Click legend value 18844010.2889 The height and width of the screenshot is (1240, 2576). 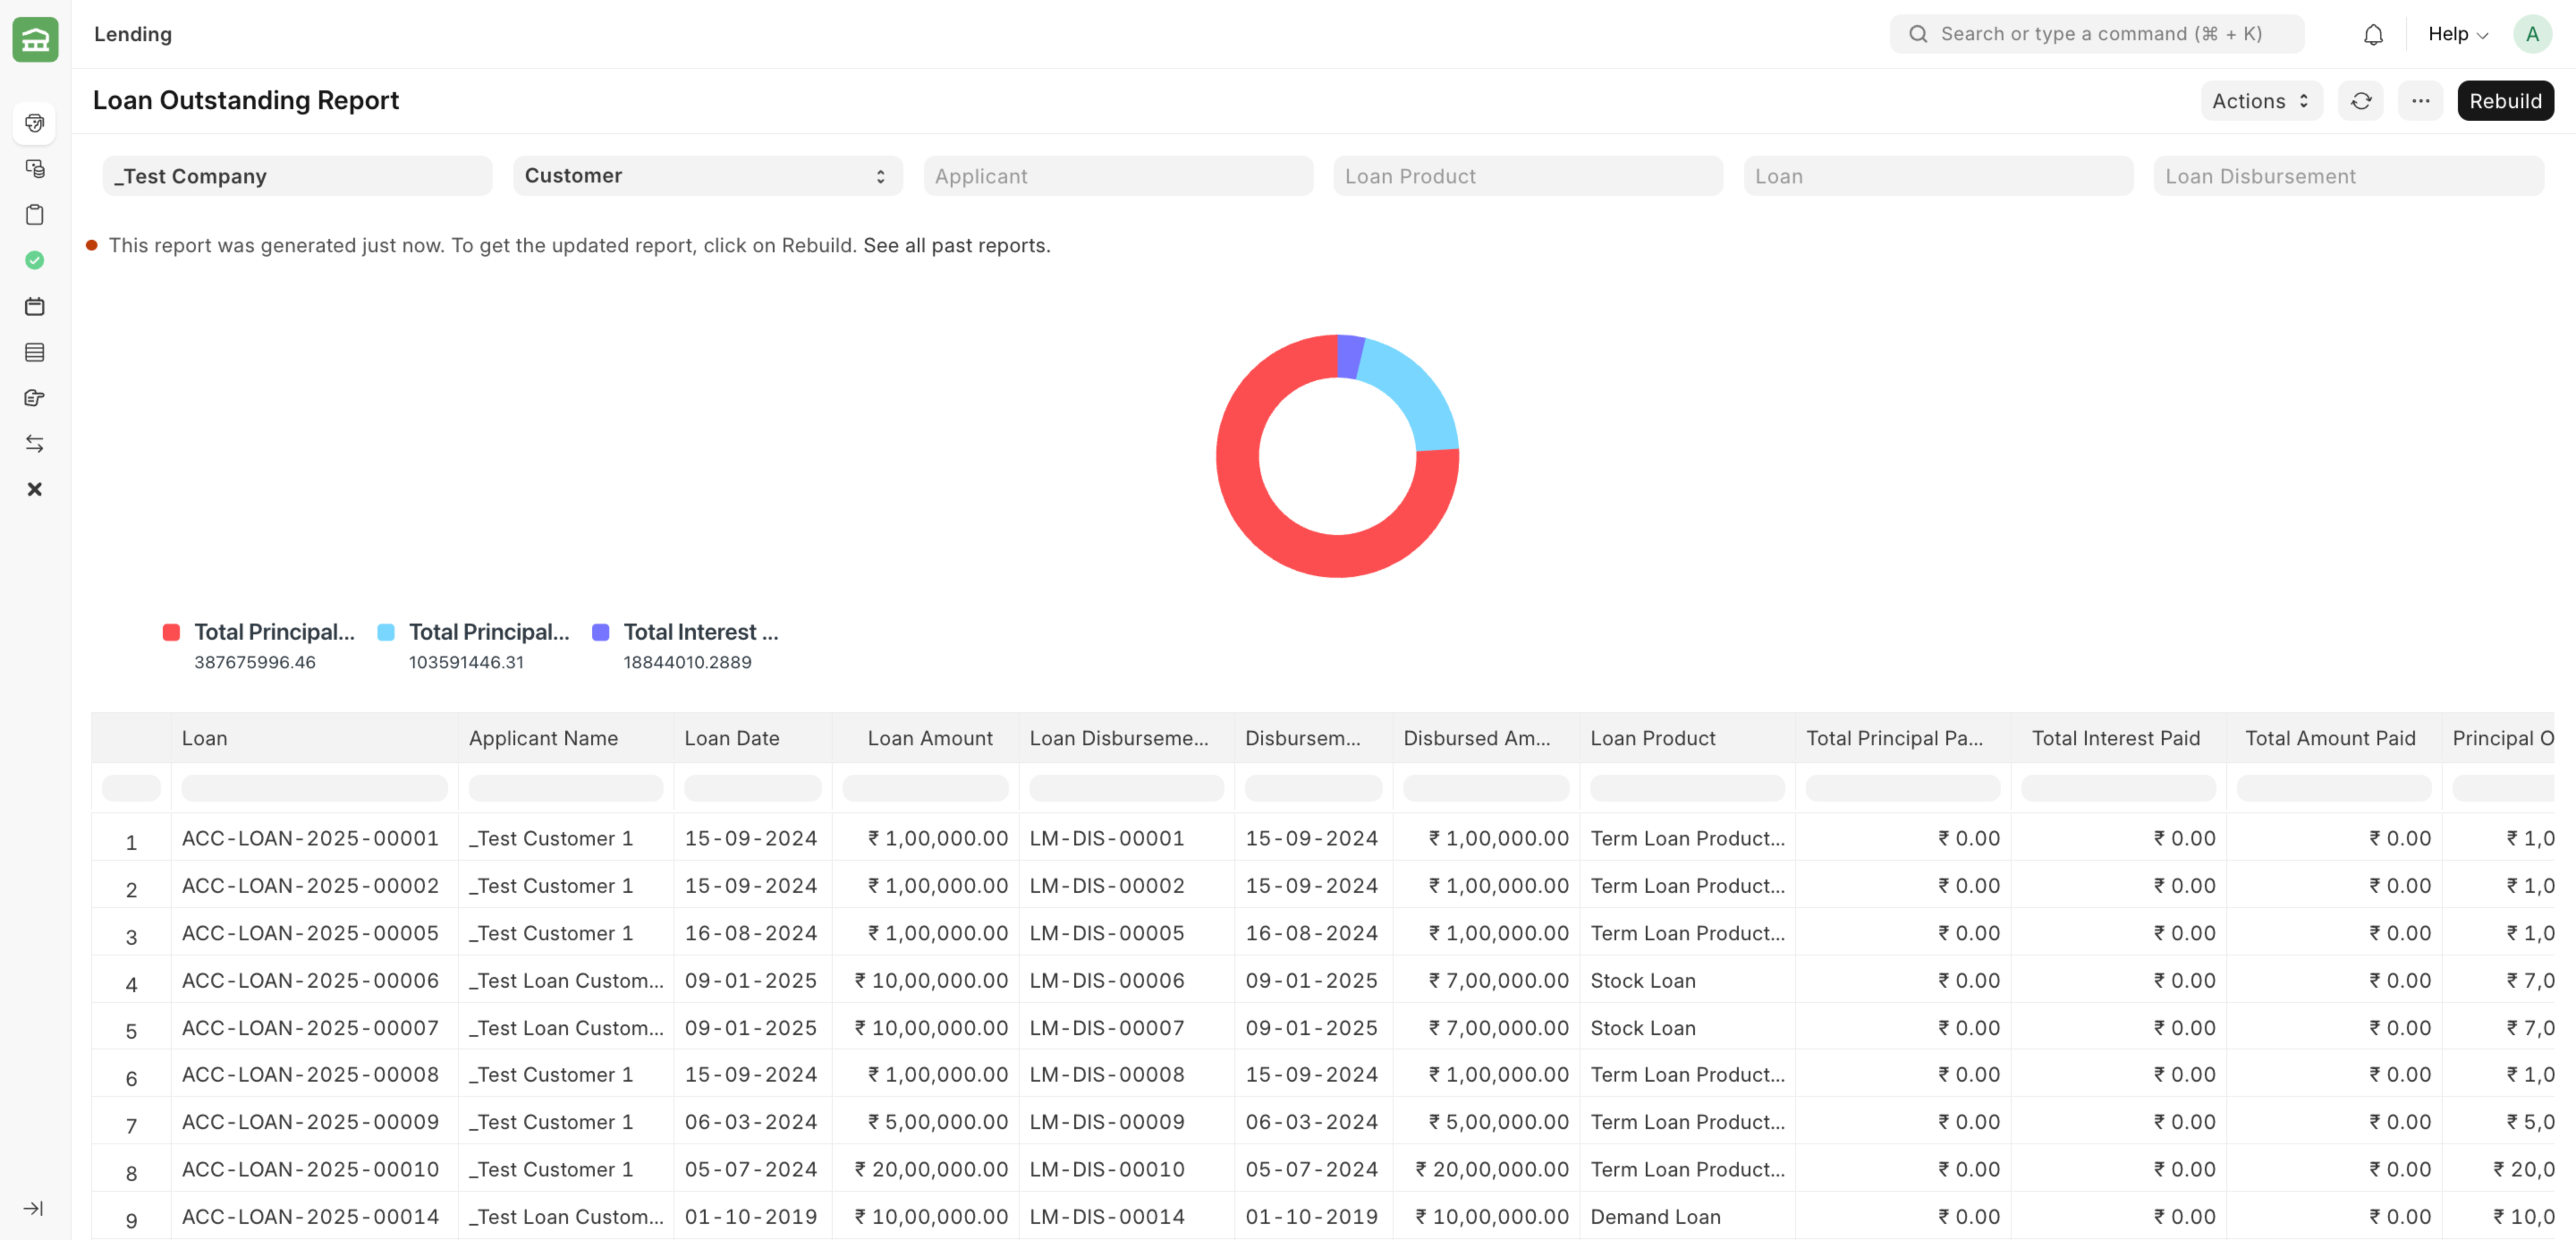point(687,662)
